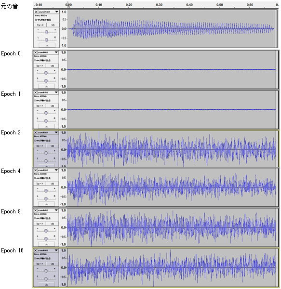
Task: Close the Epoch 16 track
Action: 36,250
